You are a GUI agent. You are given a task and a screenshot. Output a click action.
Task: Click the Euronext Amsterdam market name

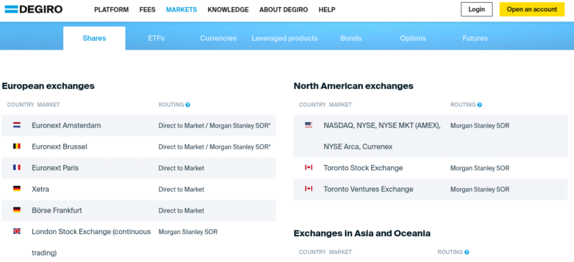click(x=66, y=126)
